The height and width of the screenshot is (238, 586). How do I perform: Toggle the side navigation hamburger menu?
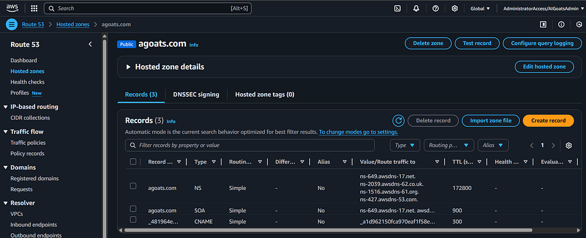pos(12,25)
